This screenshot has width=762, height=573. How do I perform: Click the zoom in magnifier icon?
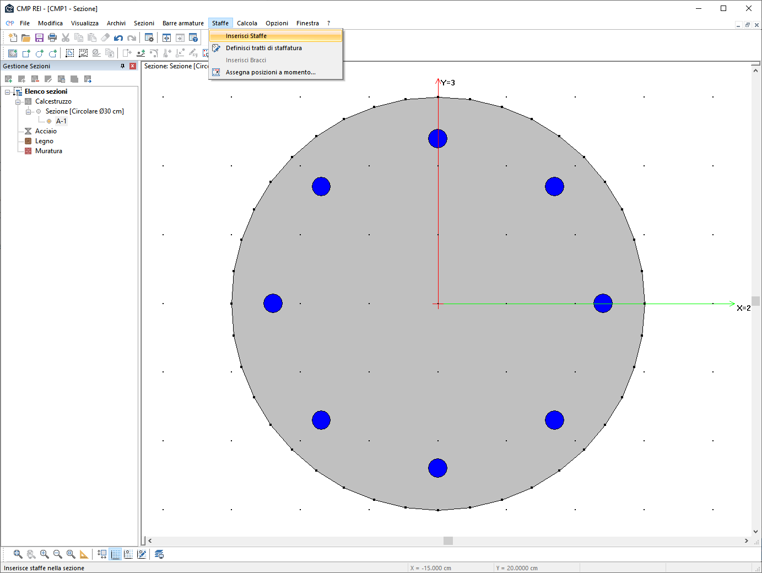click(45, 554)
